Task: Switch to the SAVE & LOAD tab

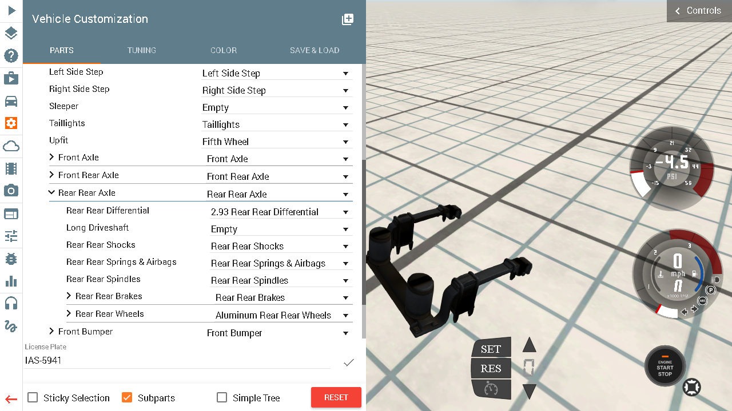Action: point(315,50)
